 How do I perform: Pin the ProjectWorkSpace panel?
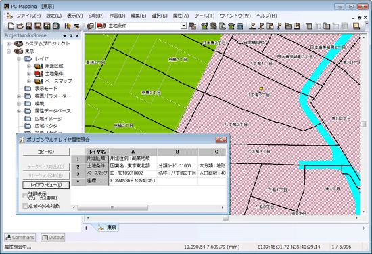71,36
